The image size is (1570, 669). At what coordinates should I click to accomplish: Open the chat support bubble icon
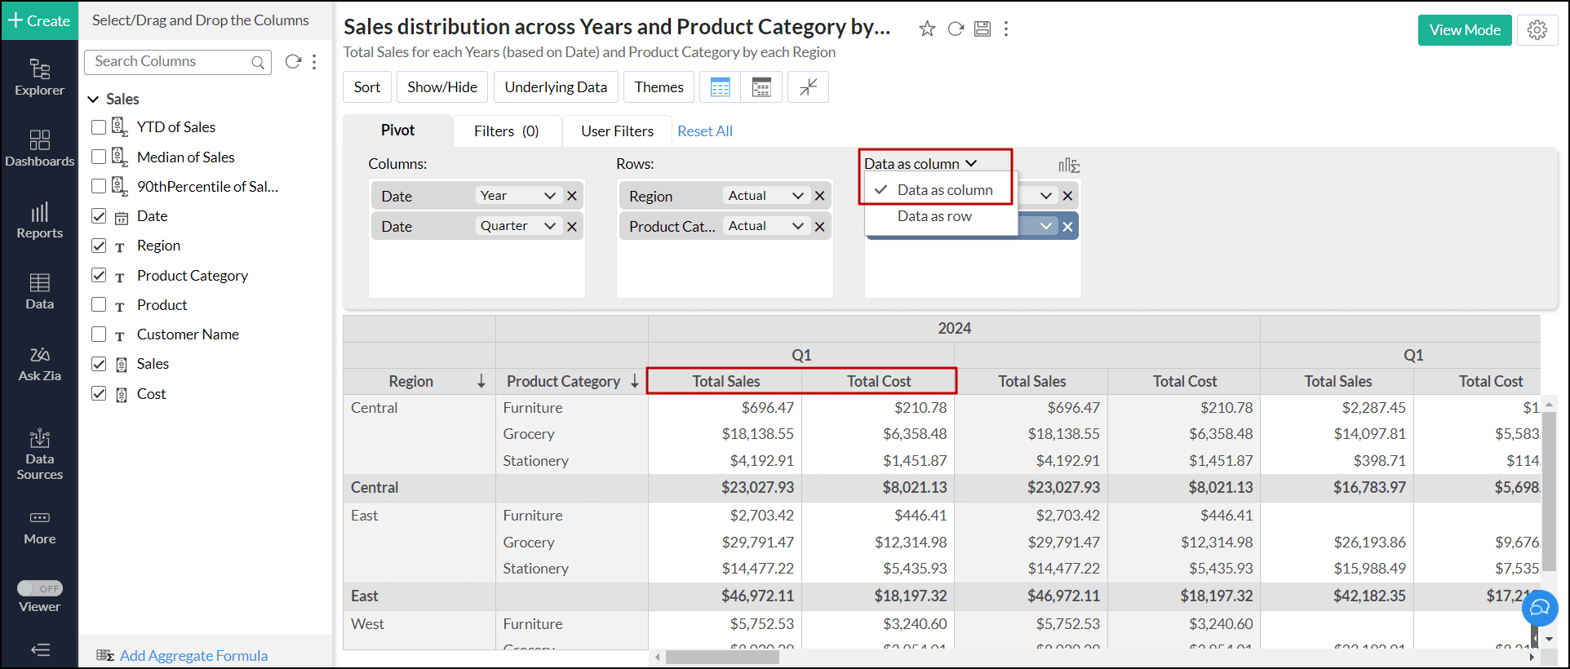pos(1540,609)
